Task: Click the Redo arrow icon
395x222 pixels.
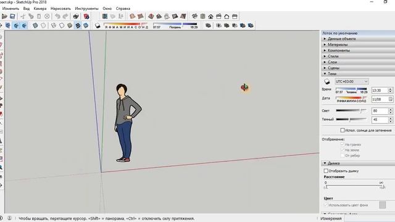Action: (x=65, y=17)
